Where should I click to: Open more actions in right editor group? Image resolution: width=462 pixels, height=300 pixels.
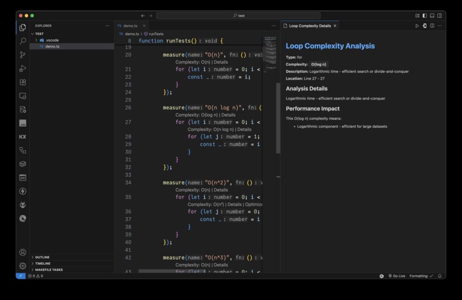click(440, 26)
